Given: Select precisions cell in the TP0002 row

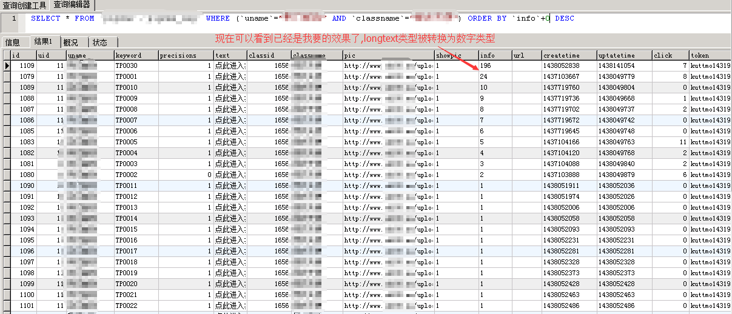Looking at the screenshot, I should (186, 175).
